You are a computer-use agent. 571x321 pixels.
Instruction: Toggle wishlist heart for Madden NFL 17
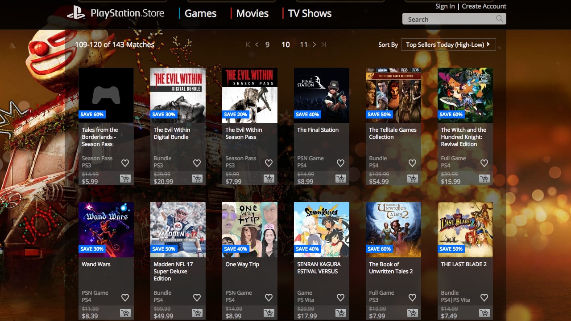click(x=197, y=298)
